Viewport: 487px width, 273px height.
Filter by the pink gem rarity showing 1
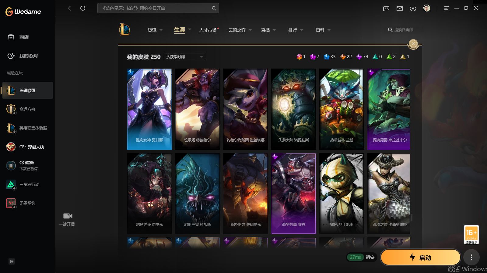click(x=301, y=57)
